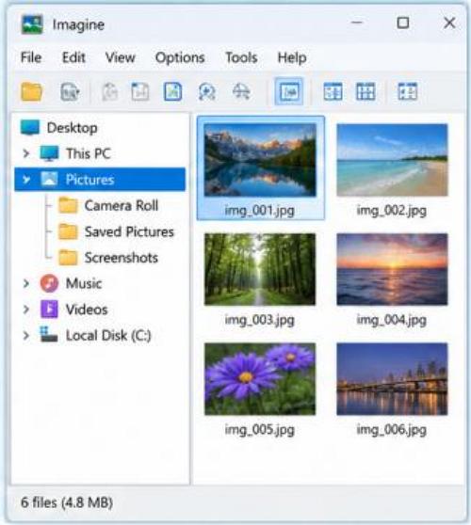Click the zoom out magnifier icon

(241, 91)
